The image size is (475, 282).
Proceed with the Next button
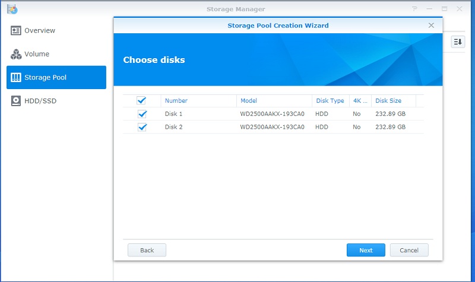pyautogui.click(x=366, y=250)
